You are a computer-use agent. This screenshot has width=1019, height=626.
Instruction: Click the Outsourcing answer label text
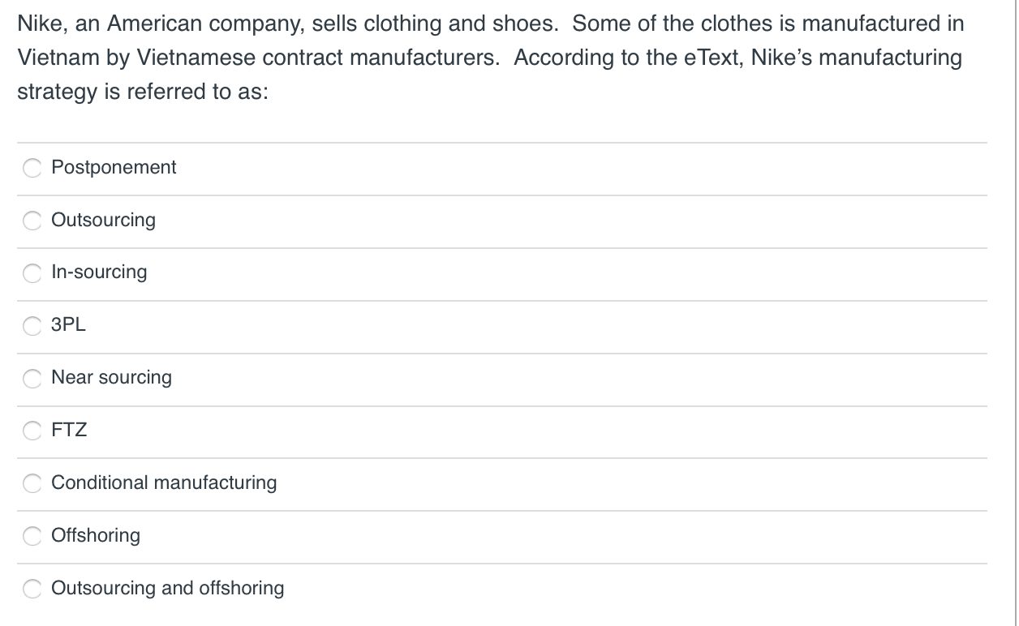(x=103, y=220)
